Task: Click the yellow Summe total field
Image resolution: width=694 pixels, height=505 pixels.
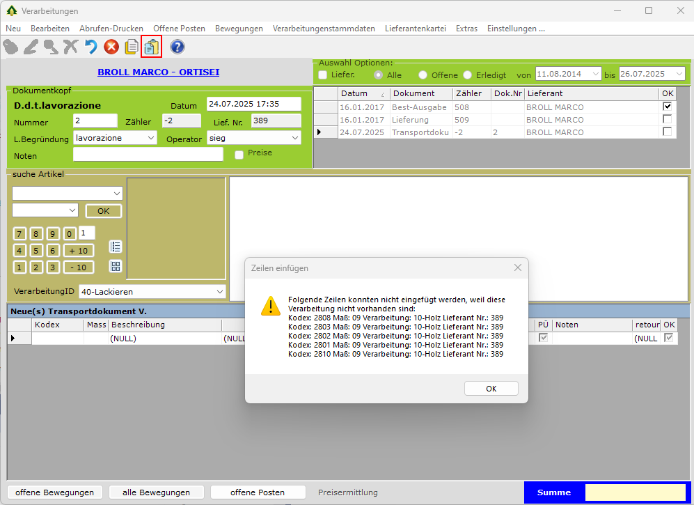Action: click(636, 492)
